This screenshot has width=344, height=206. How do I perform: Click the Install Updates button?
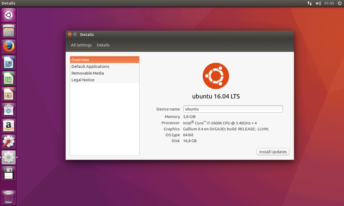273,152
